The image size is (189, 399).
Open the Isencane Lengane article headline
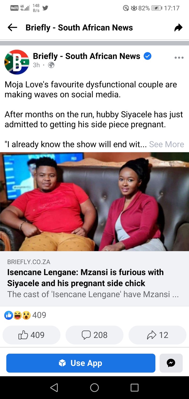coord(85,278)
